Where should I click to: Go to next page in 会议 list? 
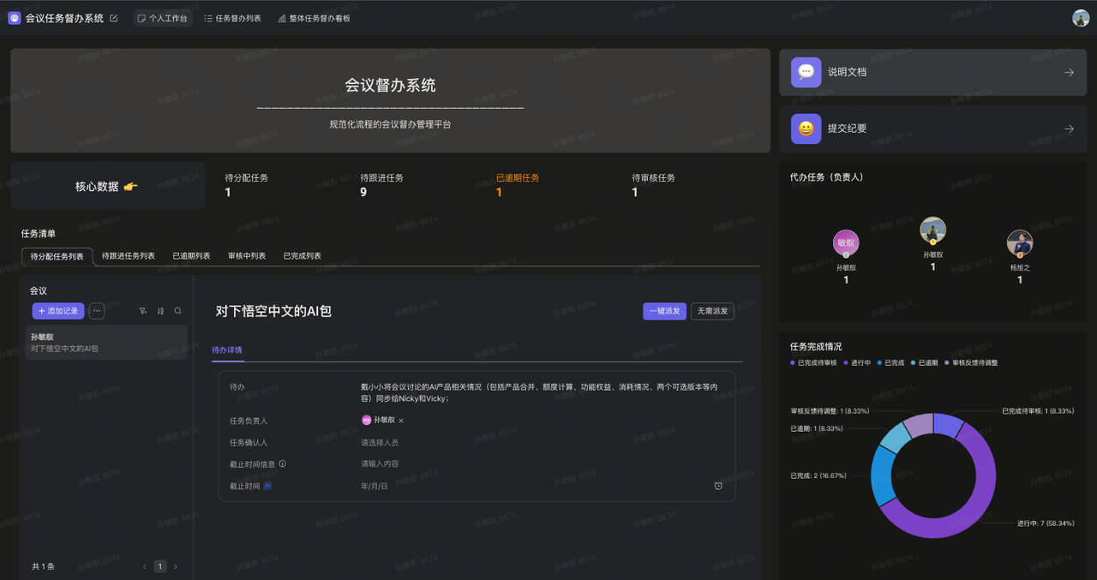coord(176,566)
